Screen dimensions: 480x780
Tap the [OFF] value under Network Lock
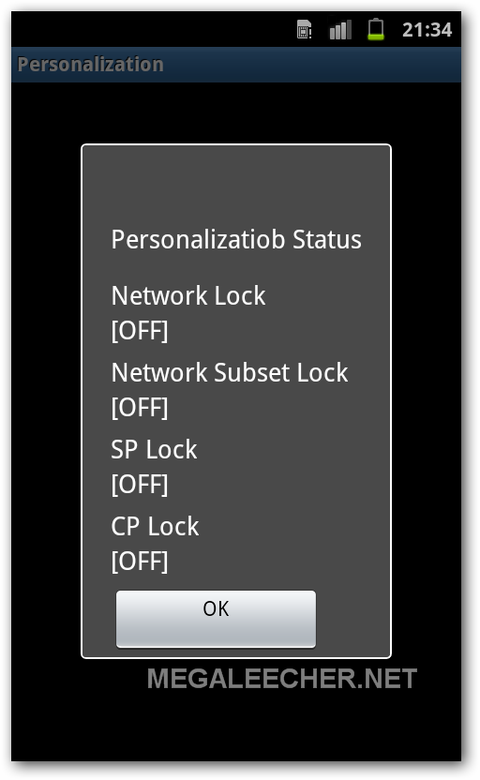pos(140,330)
